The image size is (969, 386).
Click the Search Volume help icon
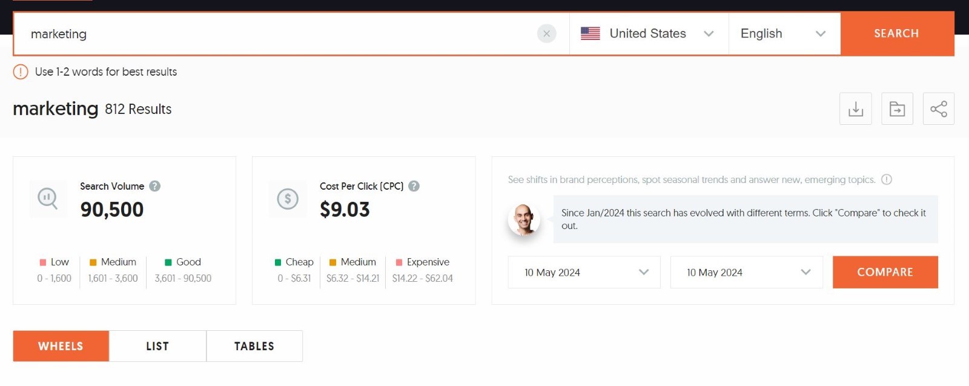click(x=155, y=186)
